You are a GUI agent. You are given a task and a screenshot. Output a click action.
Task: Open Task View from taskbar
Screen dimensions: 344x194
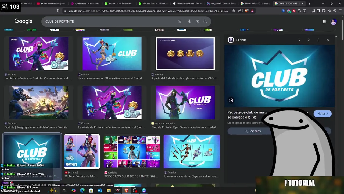click(64, 190)
